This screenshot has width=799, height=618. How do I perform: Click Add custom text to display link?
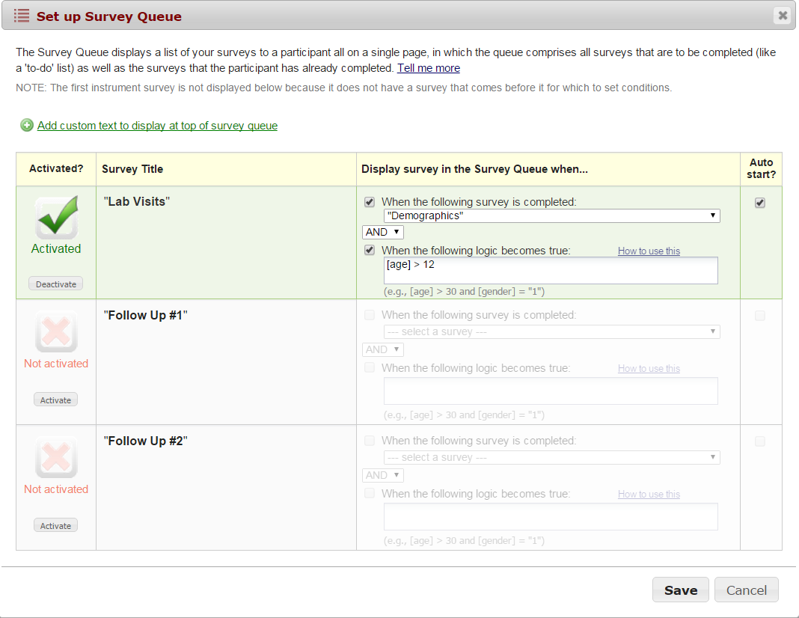pyautogui.click(x=157, y=126)
